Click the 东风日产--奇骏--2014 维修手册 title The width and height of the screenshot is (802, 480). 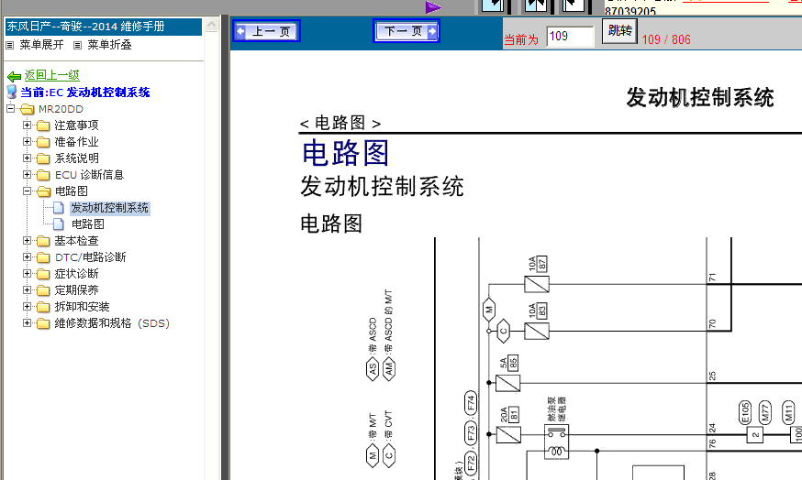[x=85, y=27]
